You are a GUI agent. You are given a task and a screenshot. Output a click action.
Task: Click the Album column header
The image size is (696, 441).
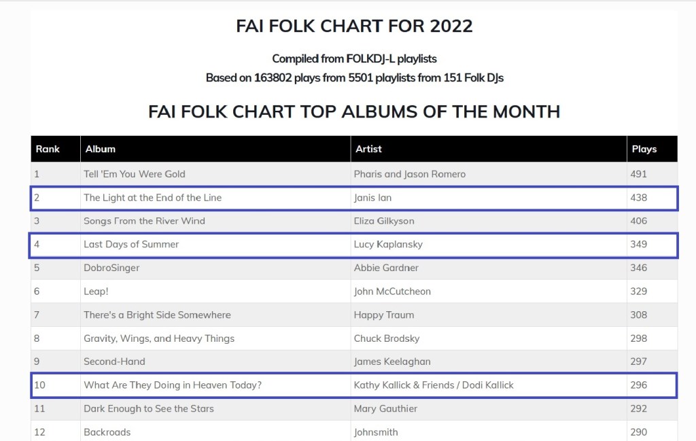tap(101, 149)
